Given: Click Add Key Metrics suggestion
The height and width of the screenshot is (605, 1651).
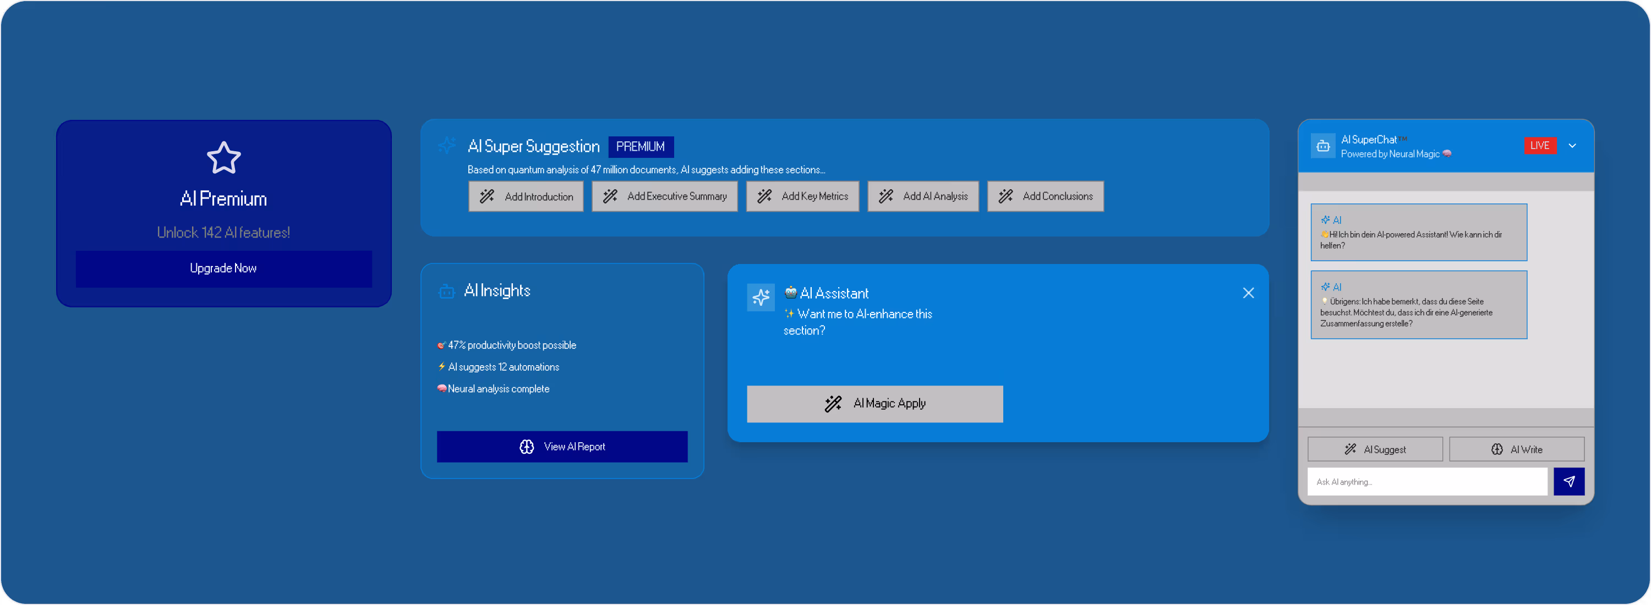Looking at the screenshot, I should click(x=802, y=196).
